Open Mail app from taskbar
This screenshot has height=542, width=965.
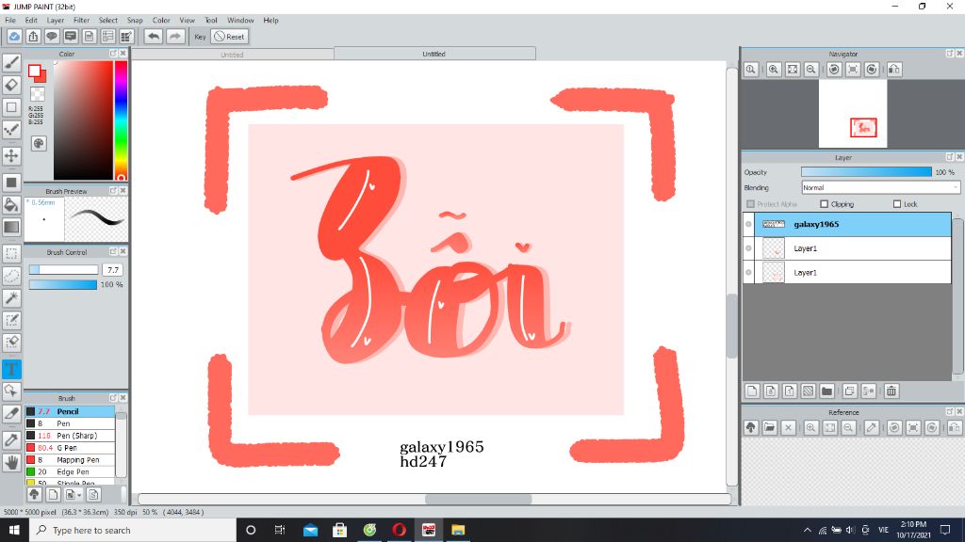click(311, 530)
